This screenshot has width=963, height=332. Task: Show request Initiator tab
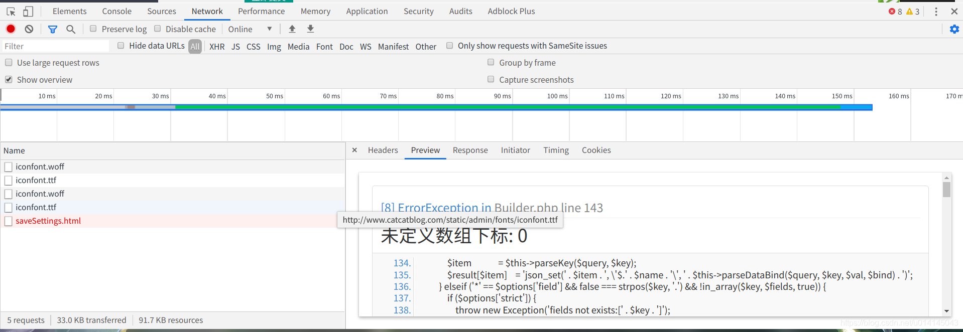click(x=515, y=150)
